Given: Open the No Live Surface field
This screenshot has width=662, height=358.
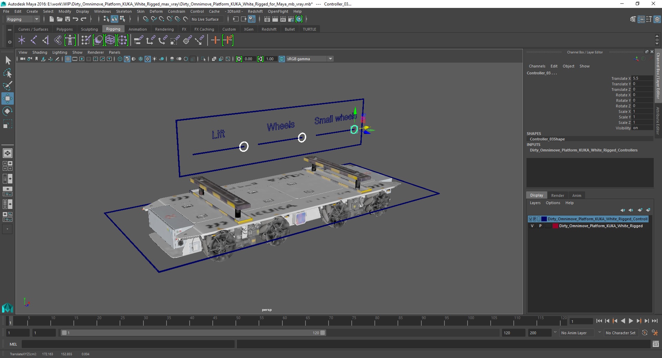Looking at the screenshot, I should pos(208,19).
